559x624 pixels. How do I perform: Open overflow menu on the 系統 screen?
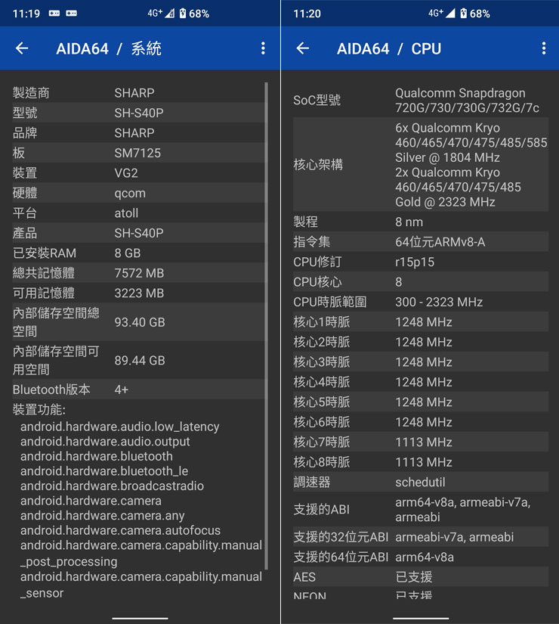(x=263, y=48)
